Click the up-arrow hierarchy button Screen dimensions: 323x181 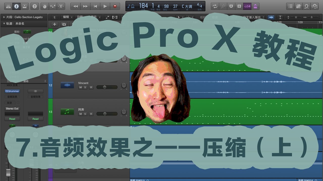click(54, 17)
